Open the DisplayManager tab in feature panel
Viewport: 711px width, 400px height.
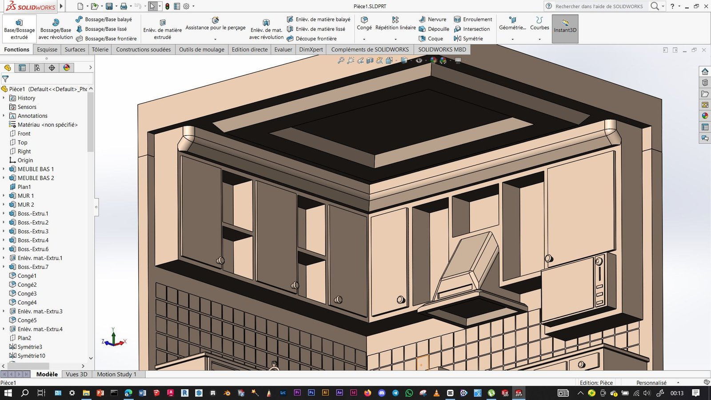pyautogui.click(x=67, y=68)
